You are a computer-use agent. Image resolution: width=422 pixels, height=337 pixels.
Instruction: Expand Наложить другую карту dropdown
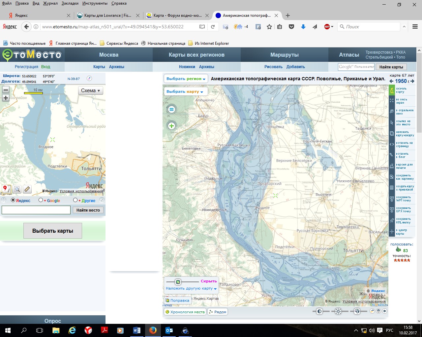(x=191, y=288)
